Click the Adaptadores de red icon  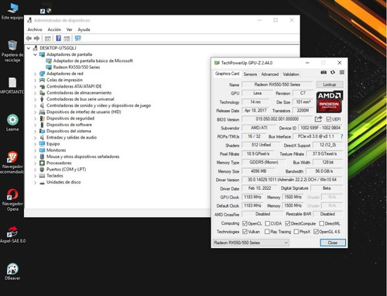tap(42, 74)
